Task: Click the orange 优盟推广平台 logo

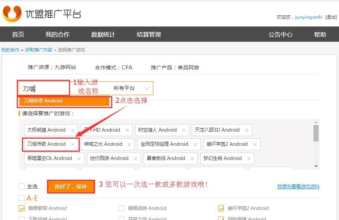Action: pos(12,14)
